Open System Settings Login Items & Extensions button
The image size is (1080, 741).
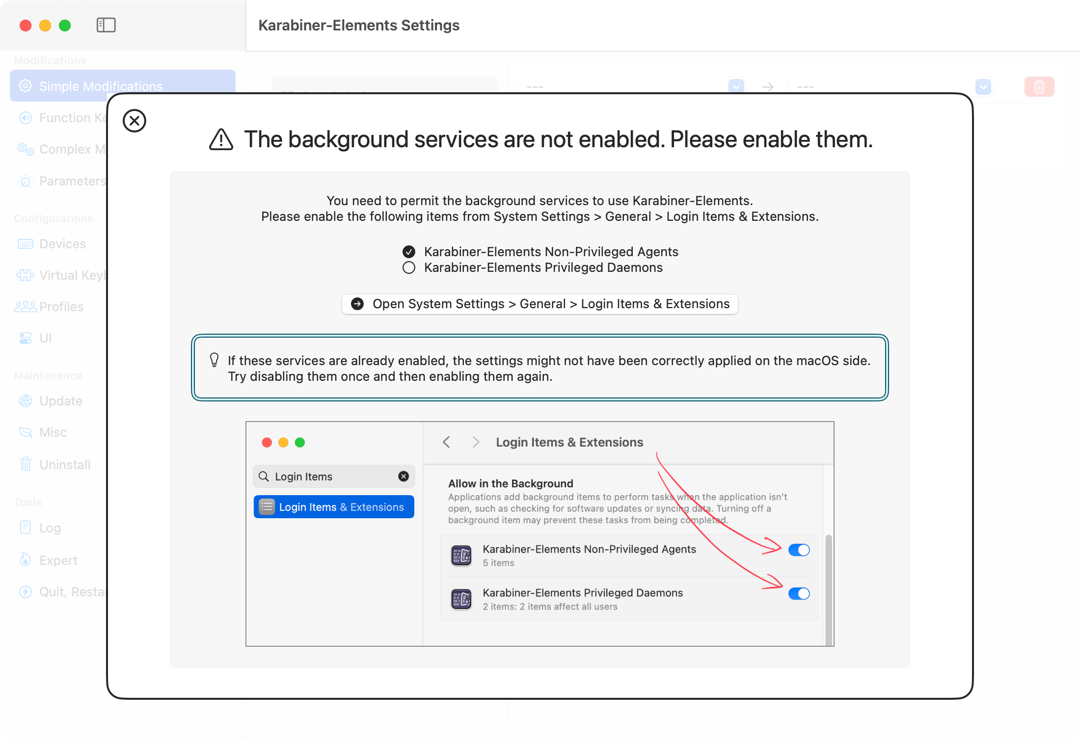pyautogui.click(x=540, y=304)
